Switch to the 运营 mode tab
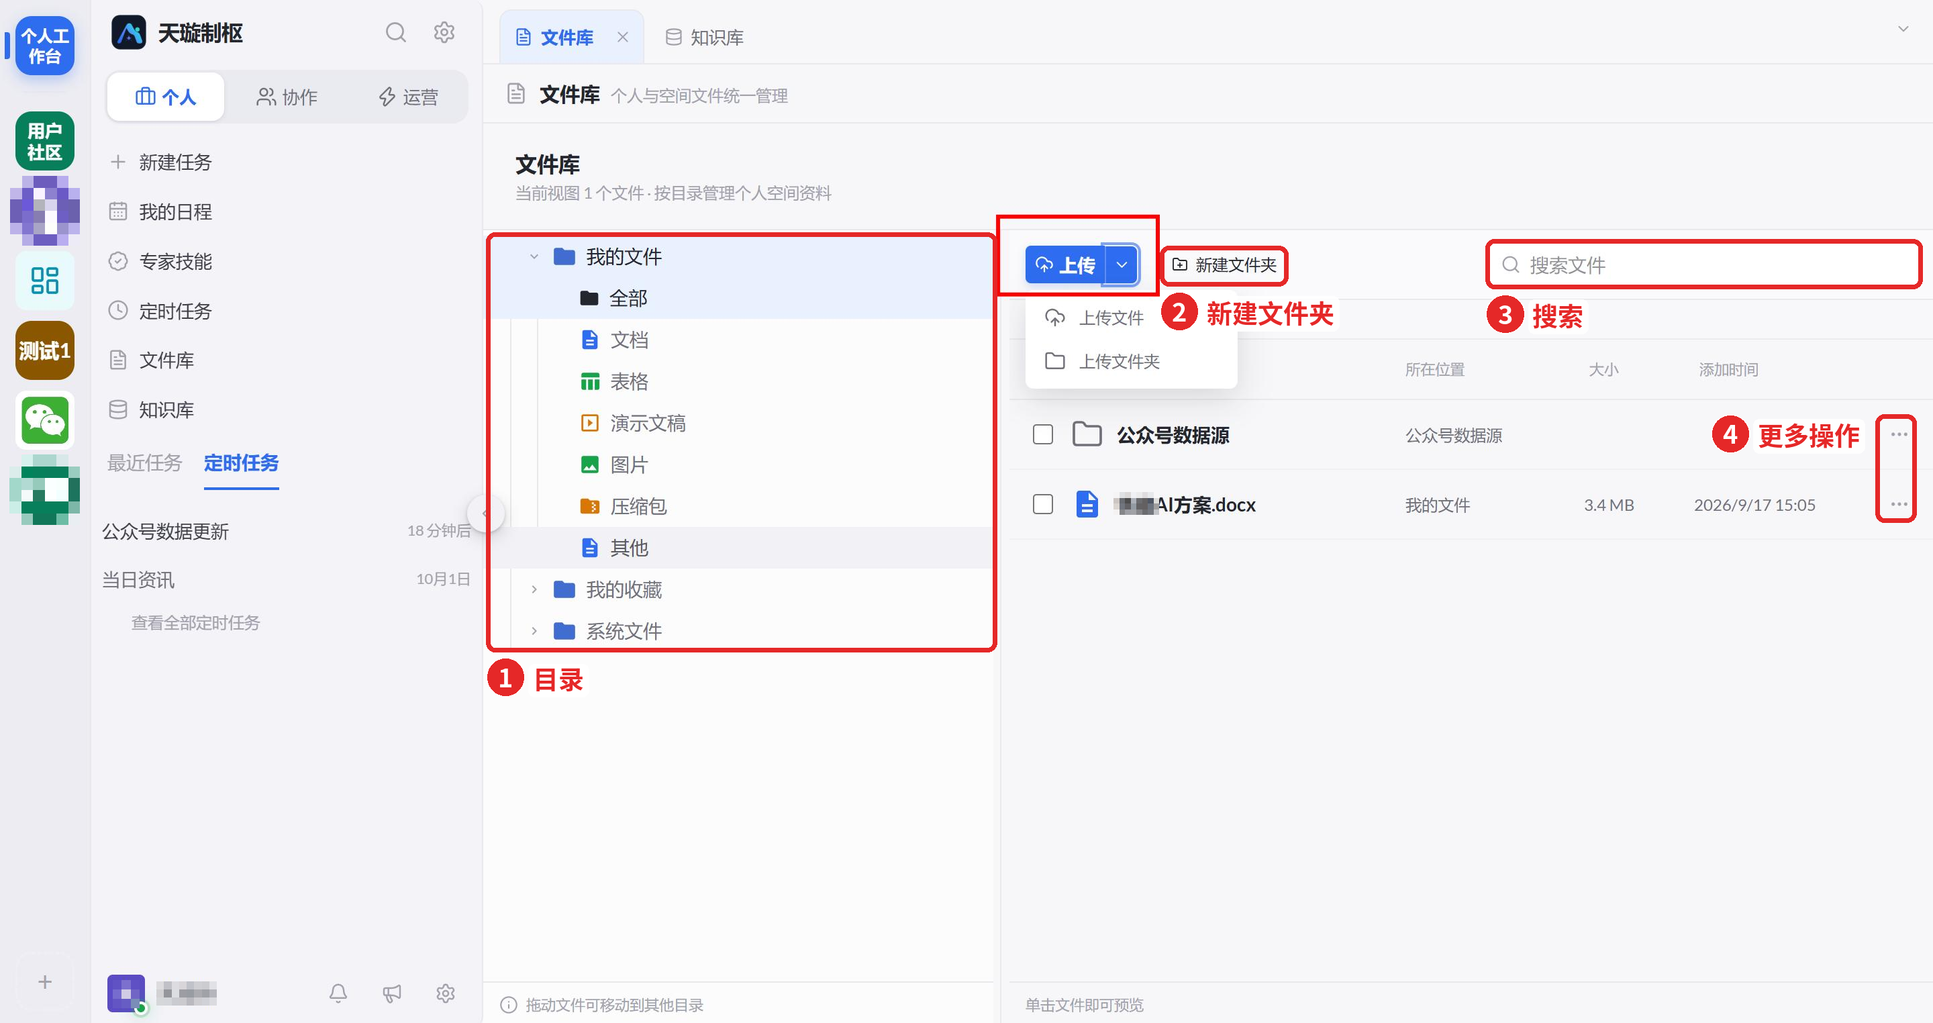1933x1023 pixels. [x=408, y=97]
